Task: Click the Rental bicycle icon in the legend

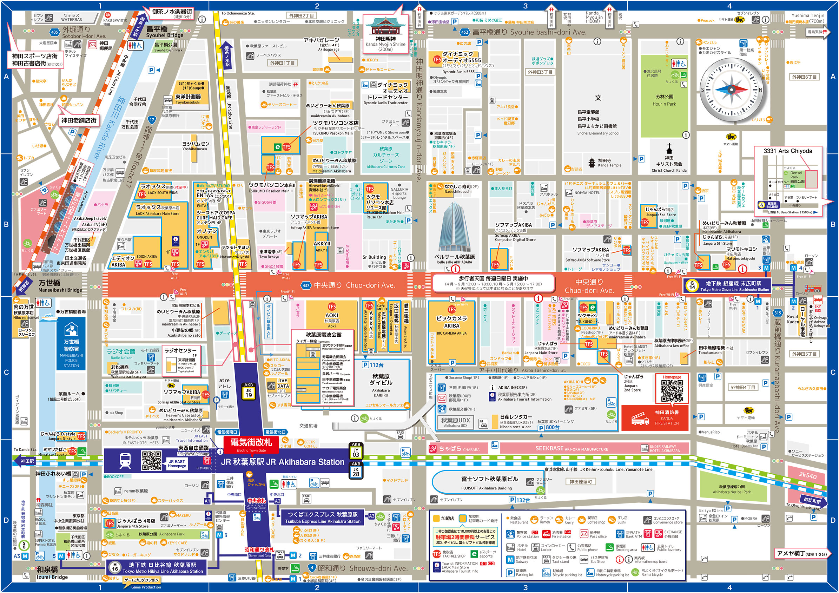Action: point(635,572)
